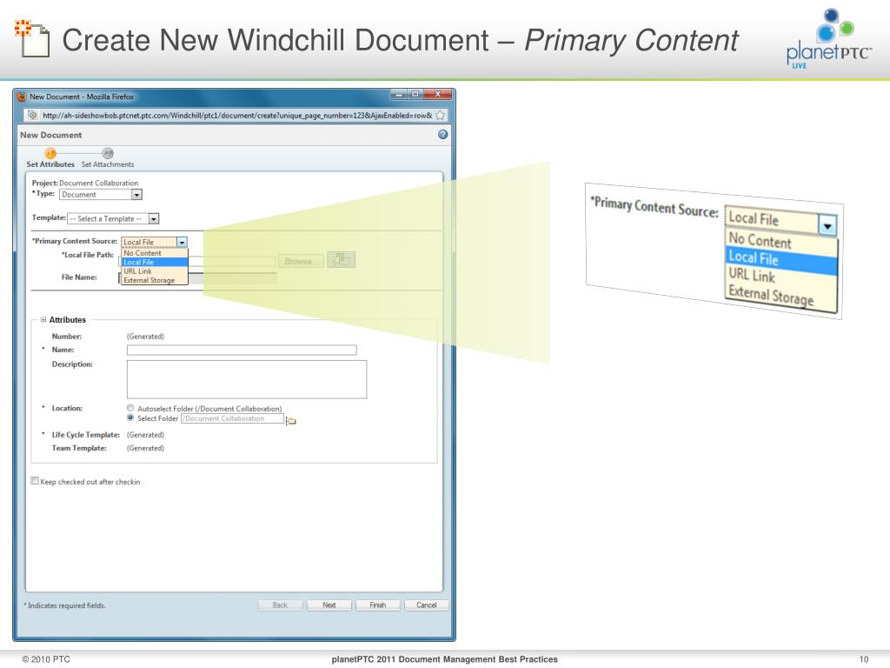Screen dimensions: 890x668
Task: Select Local File in enlarged callout list
Action: click(781, 259)
